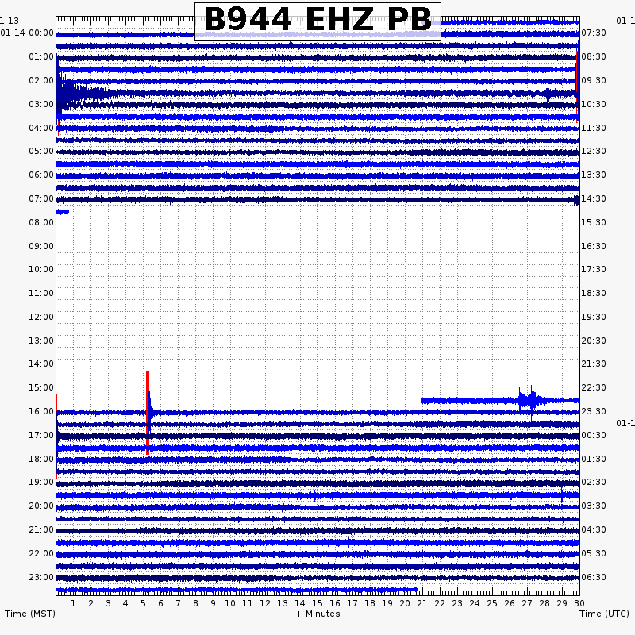635x635 pixels.
Task: Click the 18:00 MST row label
Action: coord(41,459)
